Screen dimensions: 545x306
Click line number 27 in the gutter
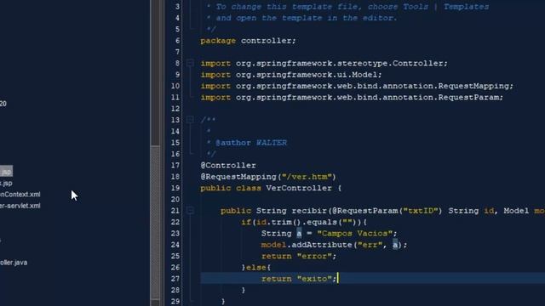pos(175,279)
